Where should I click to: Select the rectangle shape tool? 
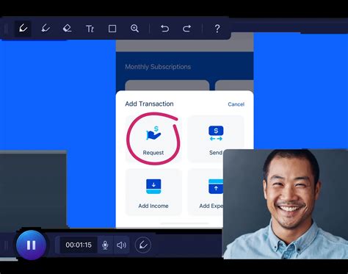point(112,29)
